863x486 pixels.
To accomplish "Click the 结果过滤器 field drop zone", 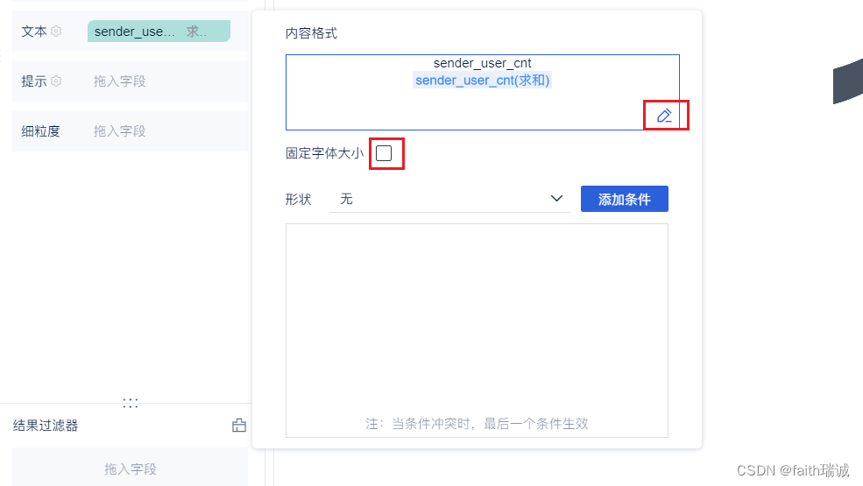I will tap(130, 469).
